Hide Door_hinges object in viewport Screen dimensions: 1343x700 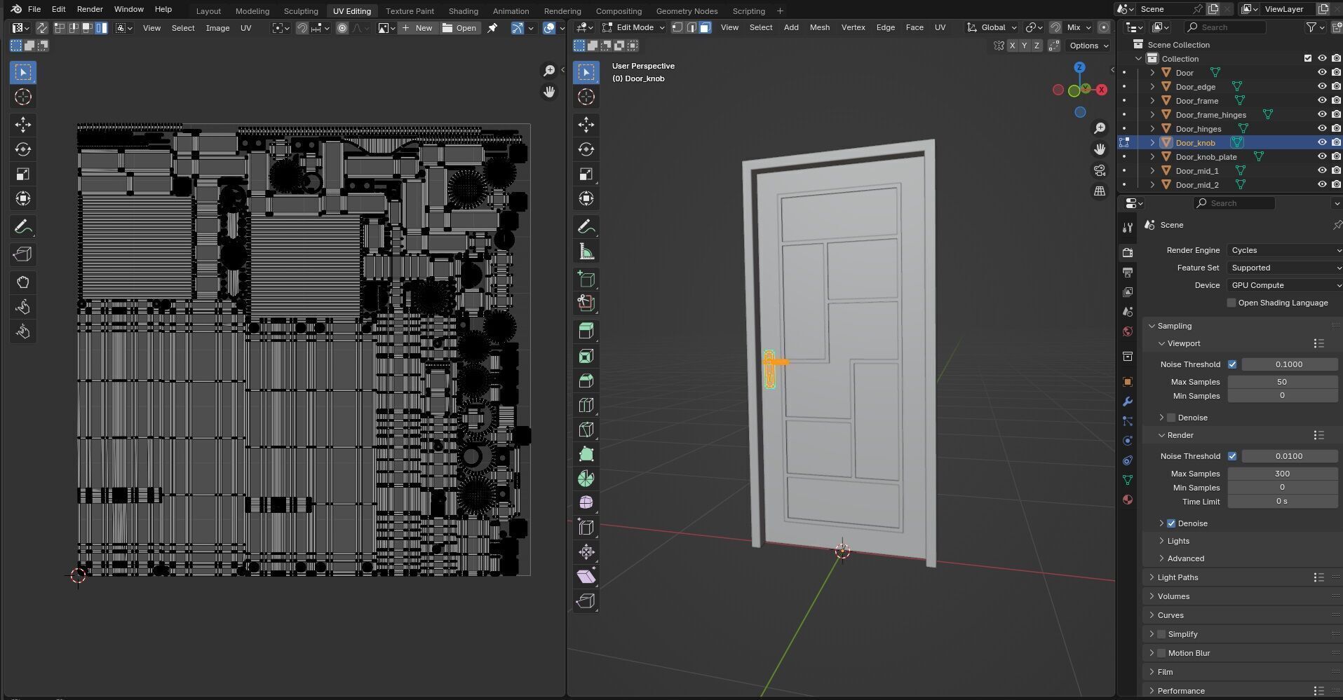1322,129
